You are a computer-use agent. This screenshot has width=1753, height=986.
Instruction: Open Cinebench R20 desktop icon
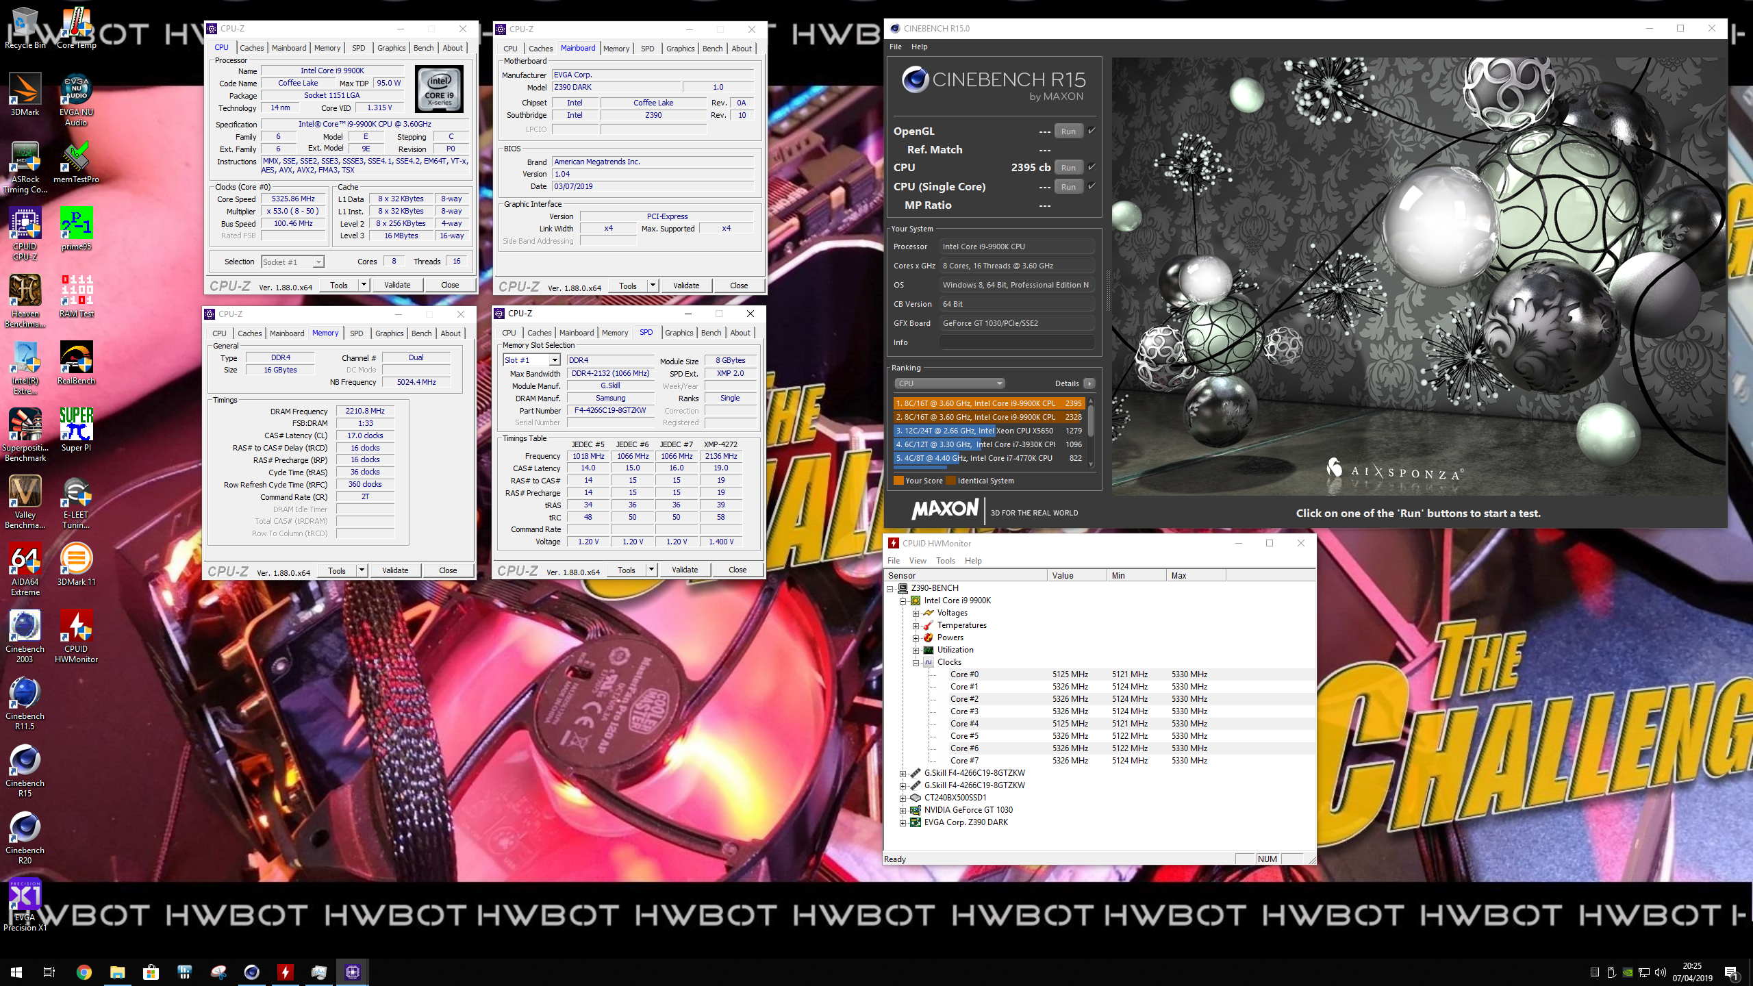point(25,838)
